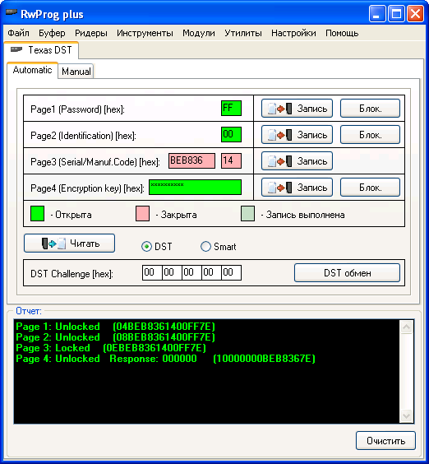
Task: Click the write icon for Page3 Serial
Action: 279,161
